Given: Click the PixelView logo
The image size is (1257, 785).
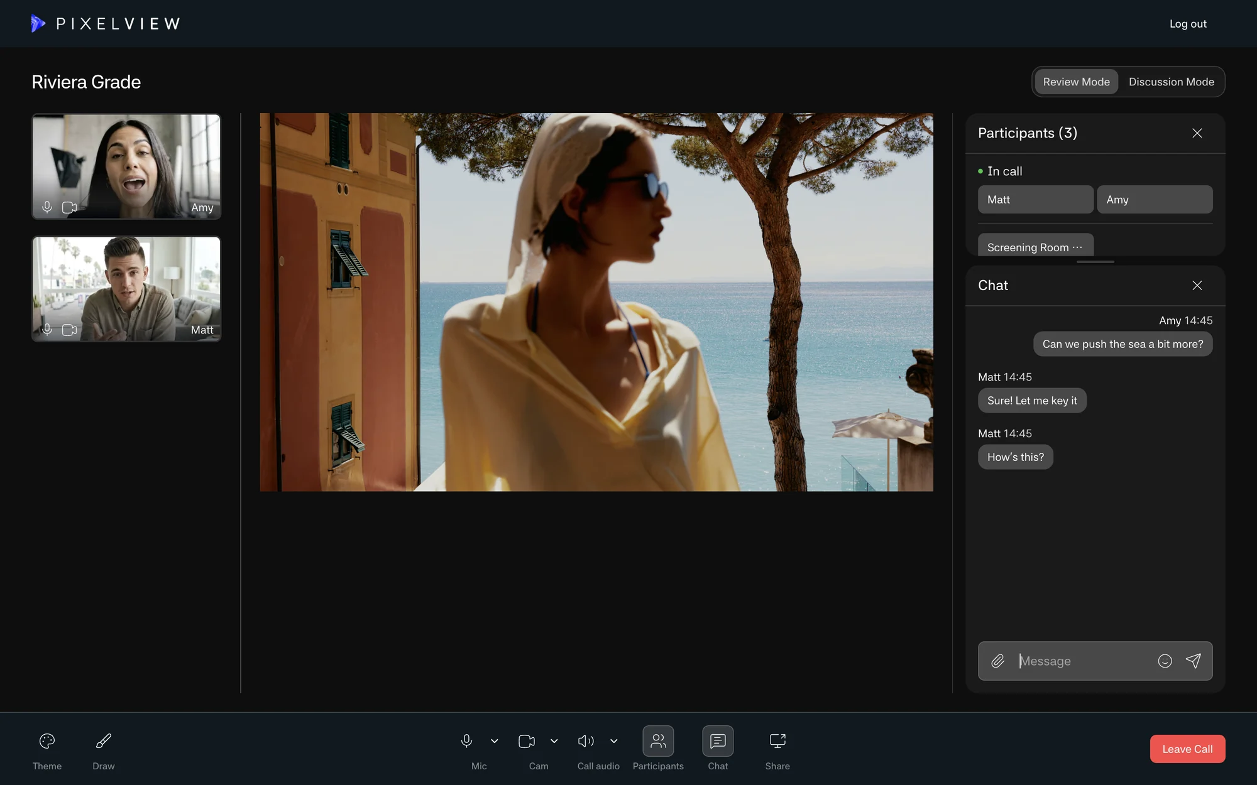Looking at the screenshot, I should pyautogui.click(x=106, y=24).
